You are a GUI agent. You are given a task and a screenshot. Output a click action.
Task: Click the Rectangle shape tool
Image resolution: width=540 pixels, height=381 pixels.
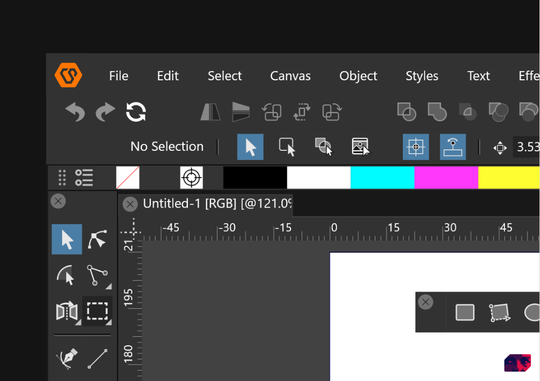coord(465,313)
